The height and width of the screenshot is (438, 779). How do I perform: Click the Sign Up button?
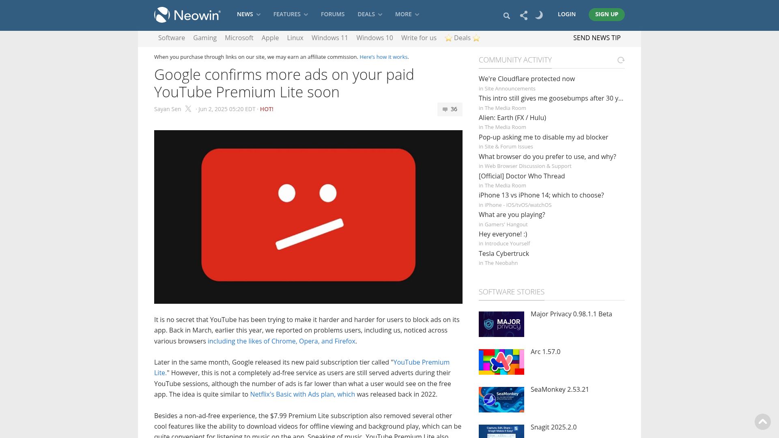click(x=607, y=14)
